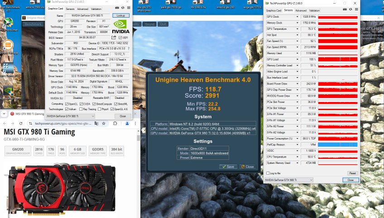Switch to Advanced tab in left GPU-Z window
The image size is (384, 218).
click(x=82, y=9)
